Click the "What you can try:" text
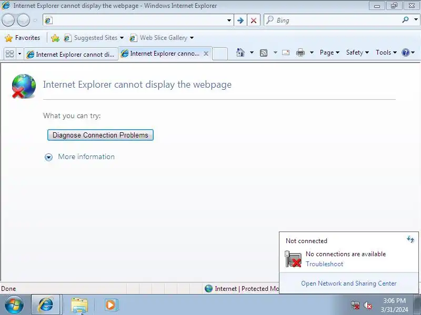The height and width of the screenshot is (315, 421). tap(72, 115)
